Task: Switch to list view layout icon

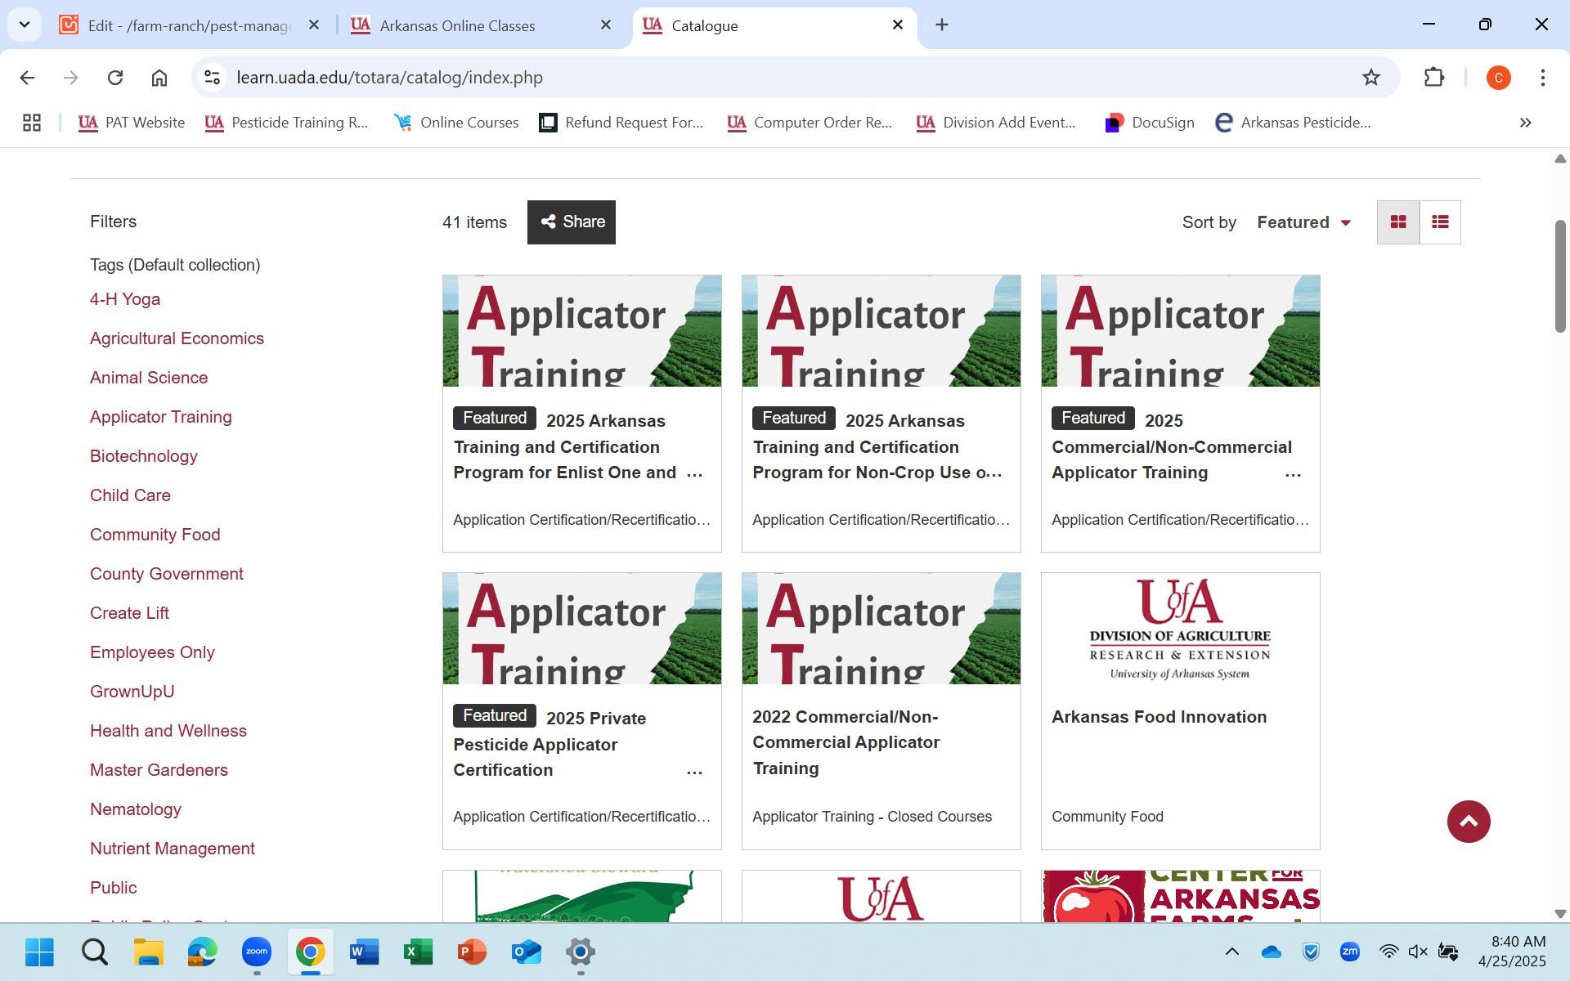Action: (x=1440, y=222)
